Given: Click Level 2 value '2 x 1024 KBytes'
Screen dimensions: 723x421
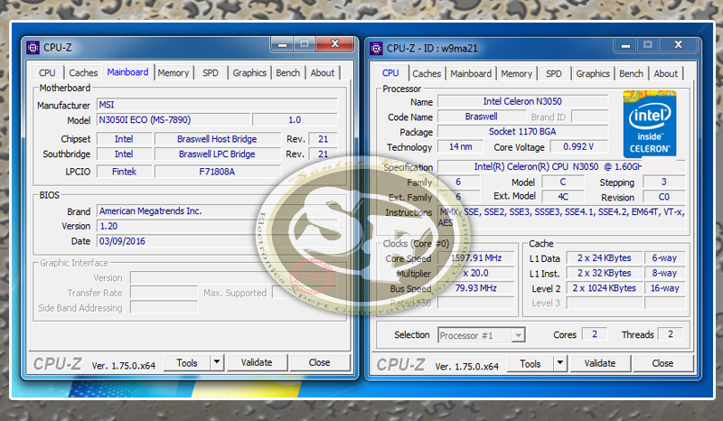Looking at the screenshot, I should (x=604, y=288).
